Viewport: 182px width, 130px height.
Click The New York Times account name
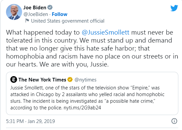[x=42, y=80]
